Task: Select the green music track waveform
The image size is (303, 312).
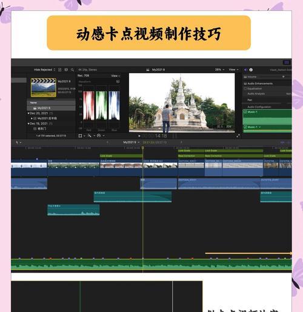Action: (151, 264)
